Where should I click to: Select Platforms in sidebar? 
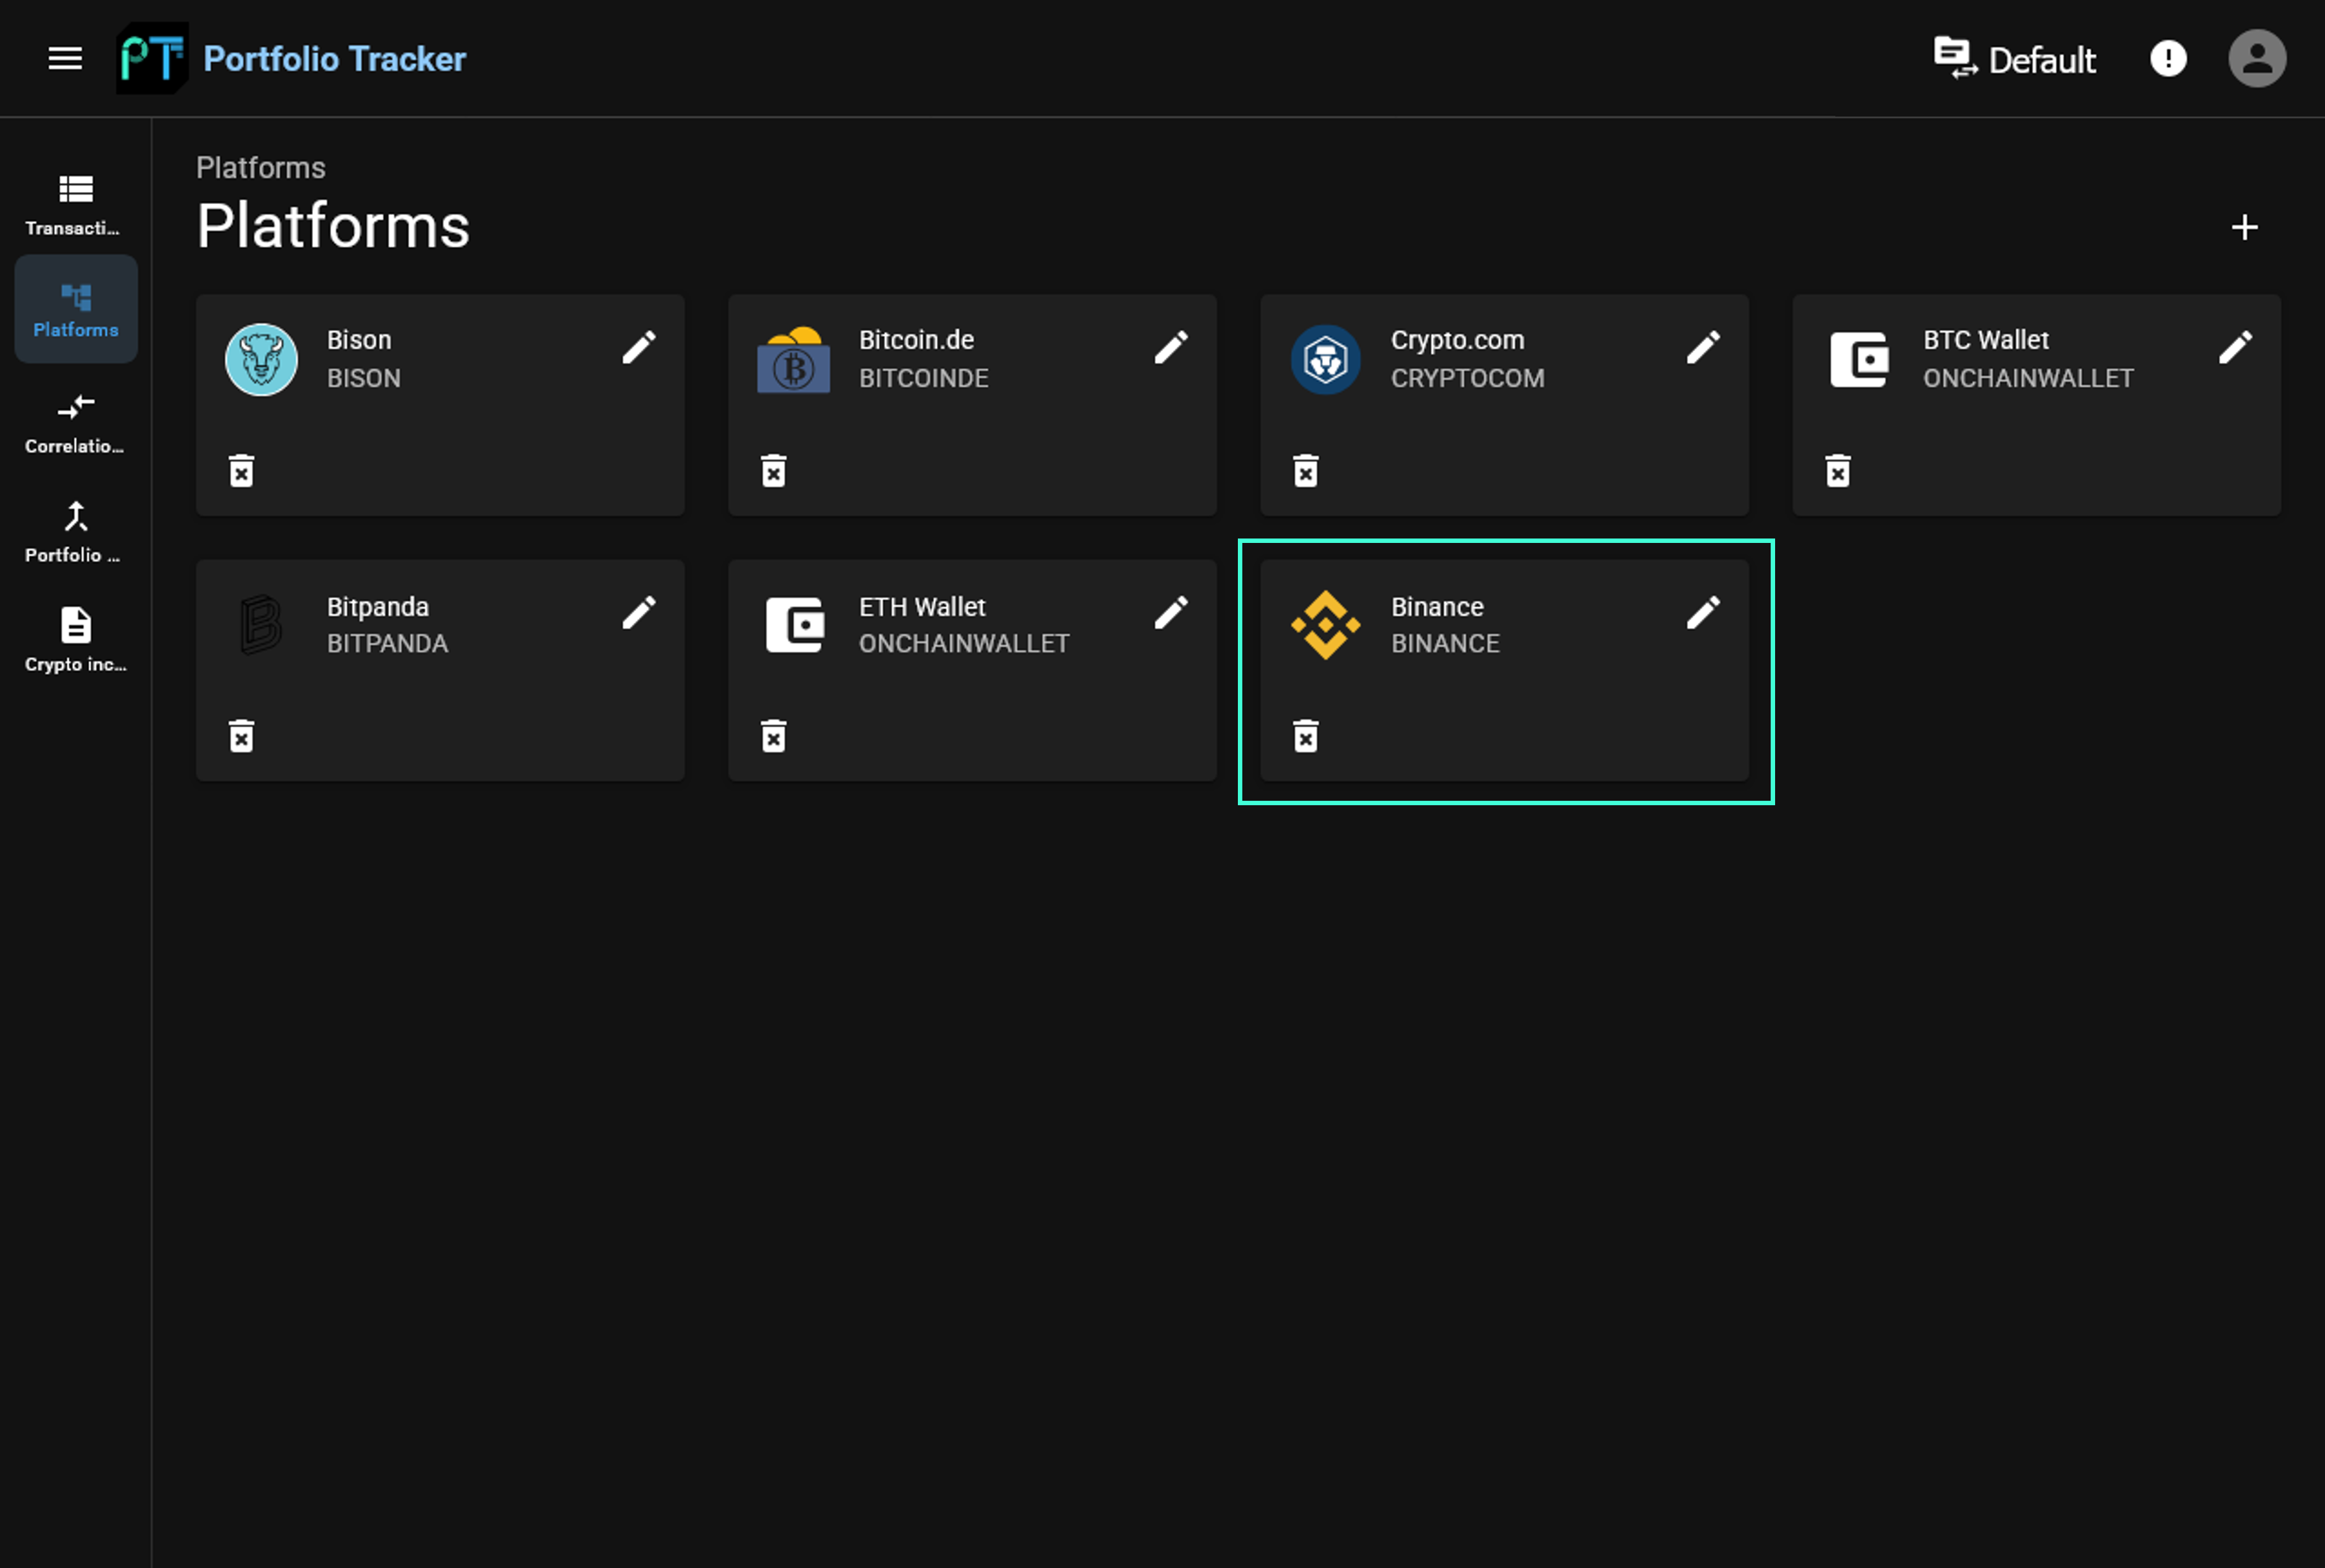click(x=75, y=309)
